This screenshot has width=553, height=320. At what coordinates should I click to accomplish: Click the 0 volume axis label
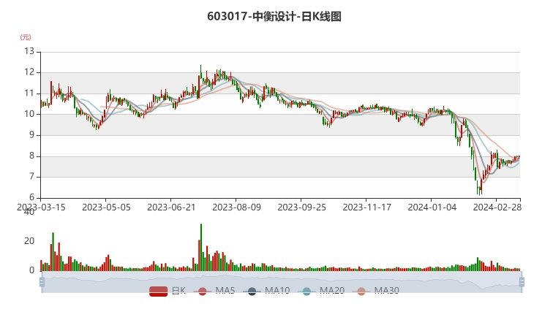pos(31,270)
